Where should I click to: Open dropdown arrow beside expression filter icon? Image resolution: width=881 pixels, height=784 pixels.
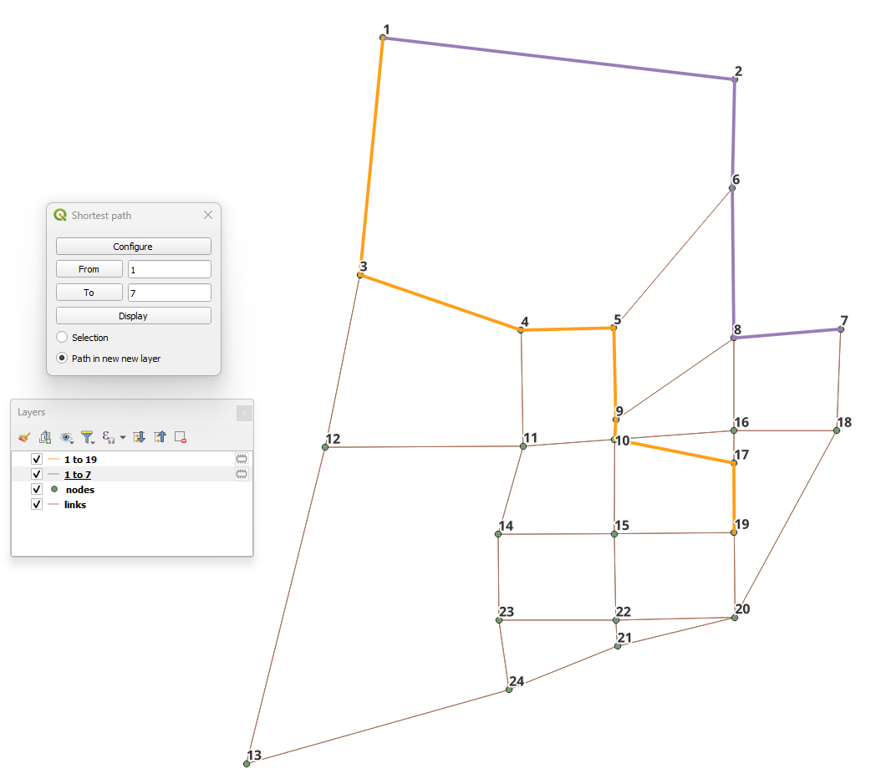point(123,437)
